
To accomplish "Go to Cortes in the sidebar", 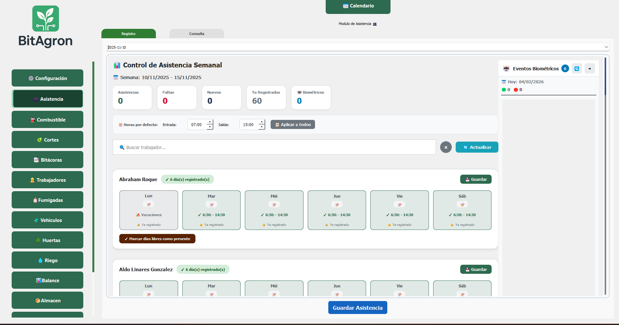I will (x=47, y=140).
